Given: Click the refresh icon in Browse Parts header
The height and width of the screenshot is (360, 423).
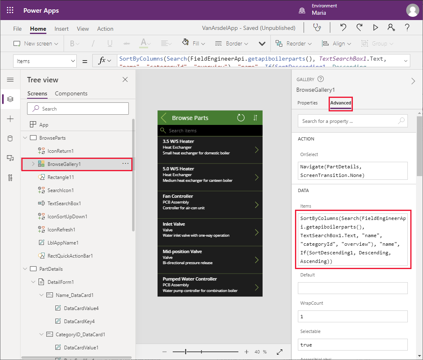Looking at the screenshot, I should [x=241, y=118].
